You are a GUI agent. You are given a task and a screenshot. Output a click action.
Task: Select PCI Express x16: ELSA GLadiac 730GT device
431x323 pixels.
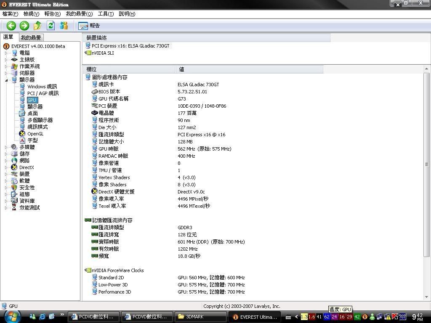tap(130, 46)
